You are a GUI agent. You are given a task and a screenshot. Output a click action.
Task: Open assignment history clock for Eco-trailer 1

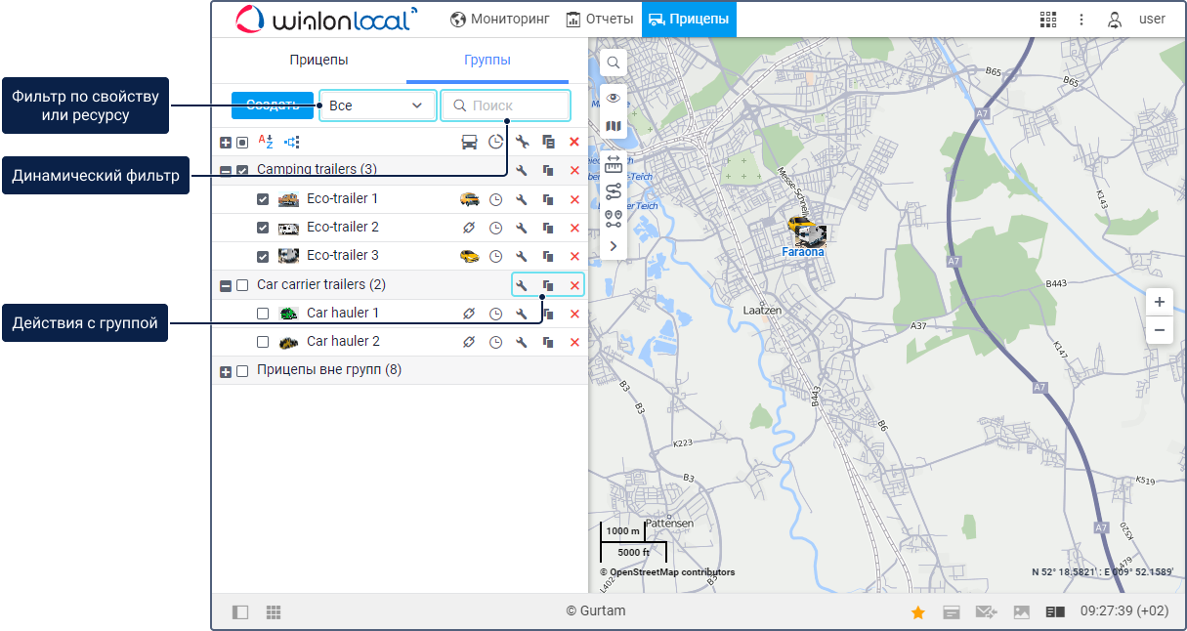click(x=496, y=199)
